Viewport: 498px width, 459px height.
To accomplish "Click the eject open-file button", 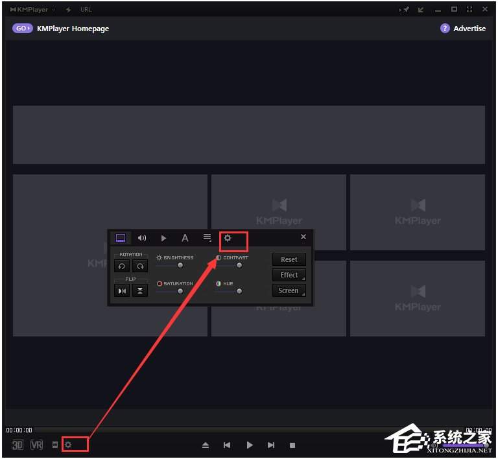I will click(x=206, y=445).
